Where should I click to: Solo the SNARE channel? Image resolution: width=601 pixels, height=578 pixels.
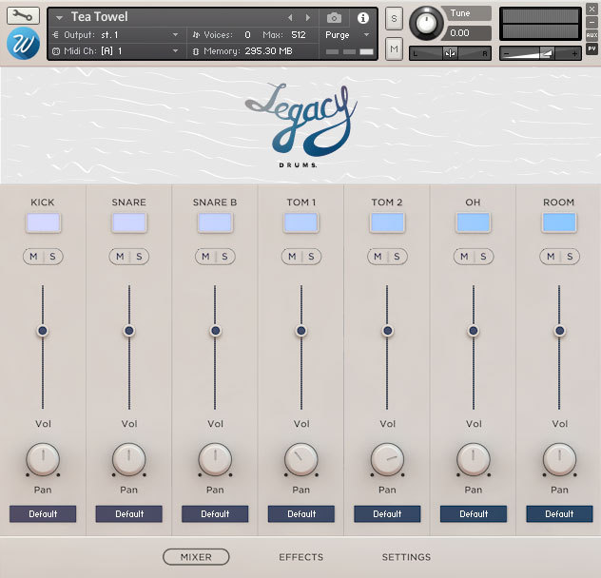point(138,257)
